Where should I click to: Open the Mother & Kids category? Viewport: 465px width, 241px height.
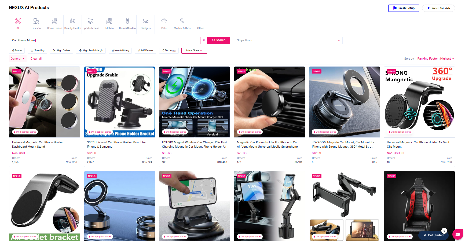tap(182, 24)
